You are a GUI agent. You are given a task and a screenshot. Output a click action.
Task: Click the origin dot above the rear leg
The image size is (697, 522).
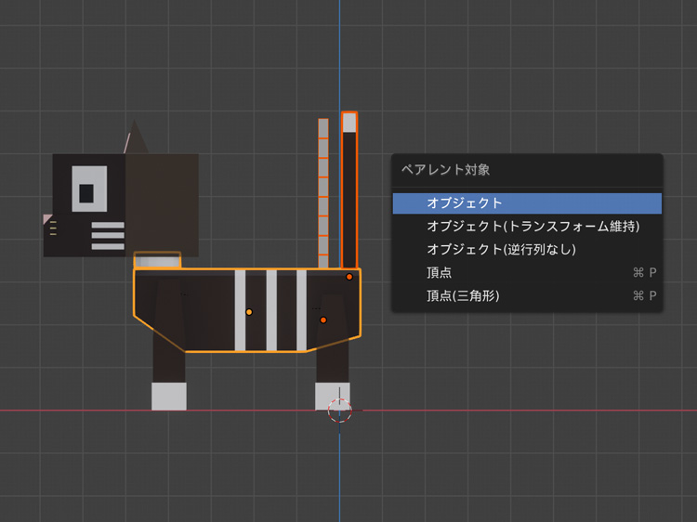(x=323, y=320)
